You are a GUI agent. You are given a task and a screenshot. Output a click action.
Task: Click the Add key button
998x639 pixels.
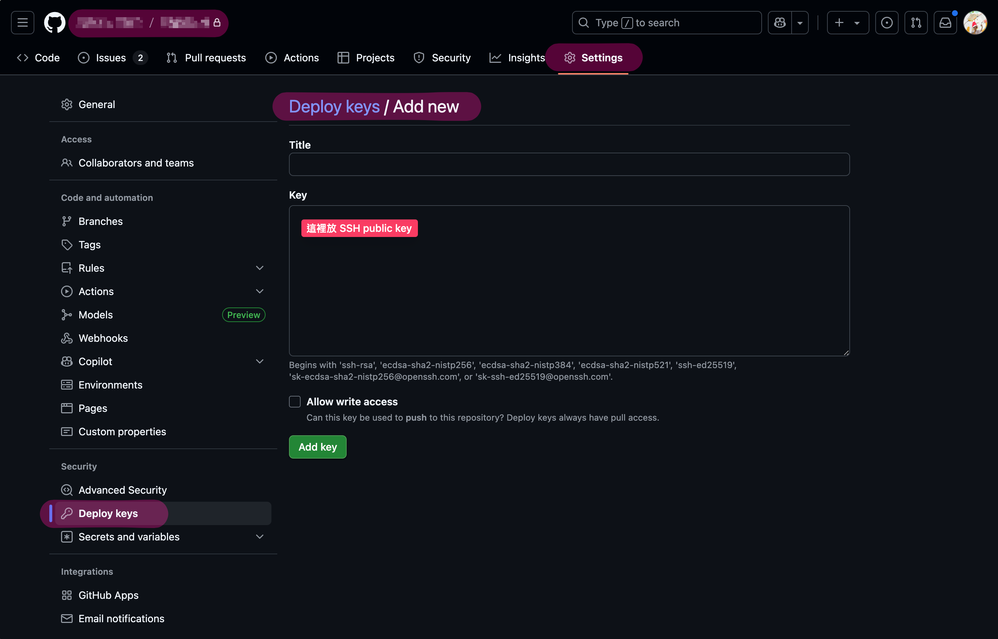pyautogui.click(x=317, y=447)
